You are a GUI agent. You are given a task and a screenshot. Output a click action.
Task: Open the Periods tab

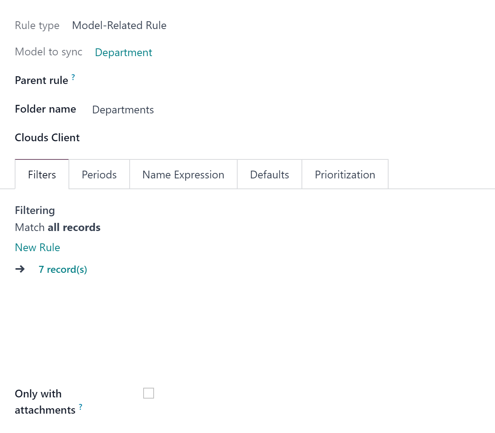click(x=99, y=175)
